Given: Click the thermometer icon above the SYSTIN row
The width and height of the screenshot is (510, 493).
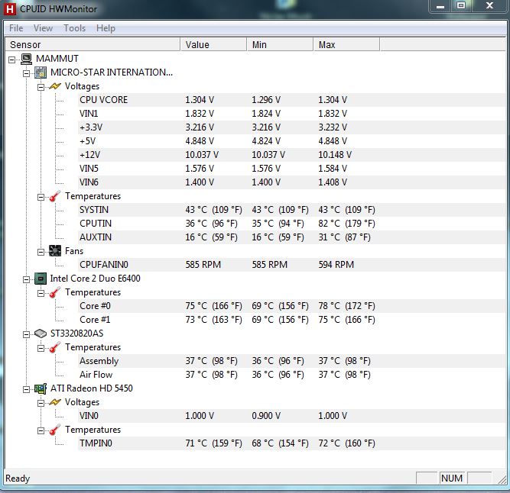Looking at the screenshot, I should coord(54,196).
